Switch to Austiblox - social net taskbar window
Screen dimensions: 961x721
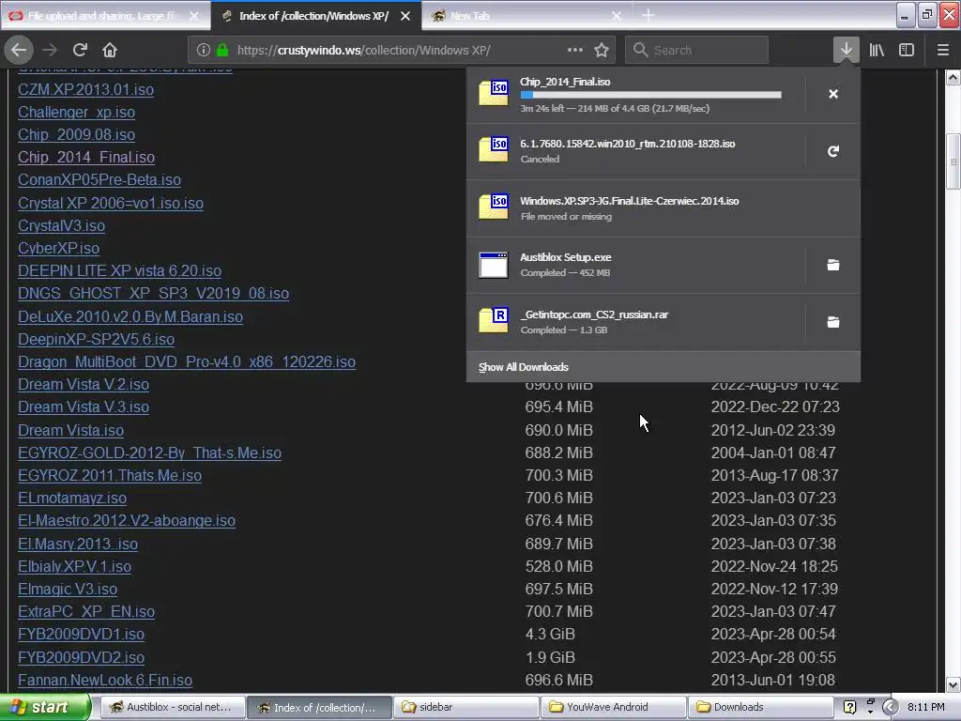tap(173, 707)
